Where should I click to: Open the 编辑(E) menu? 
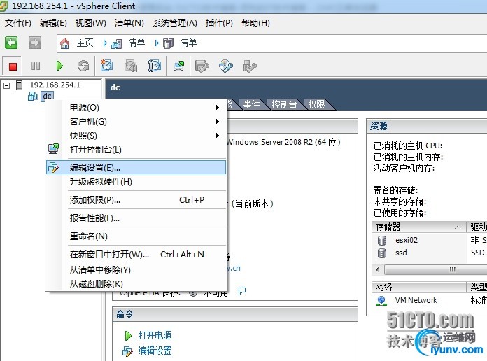tap(53, 23)
